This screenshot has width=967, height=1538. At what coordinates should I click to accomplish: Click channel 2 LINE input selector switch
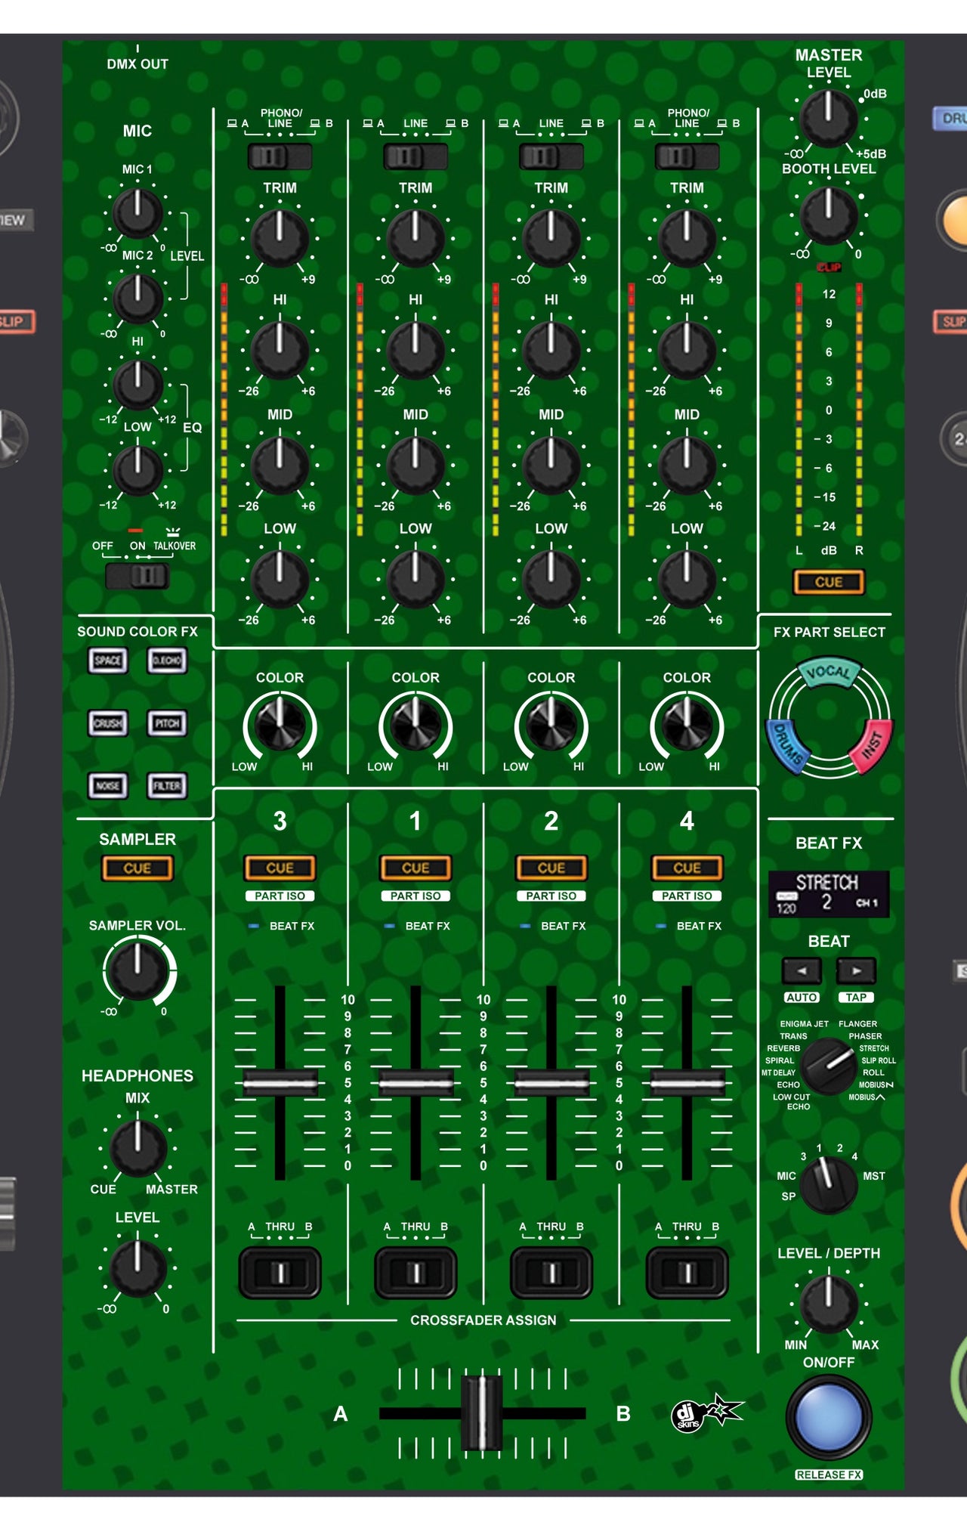pyautogui.click(x=551, y=156)
